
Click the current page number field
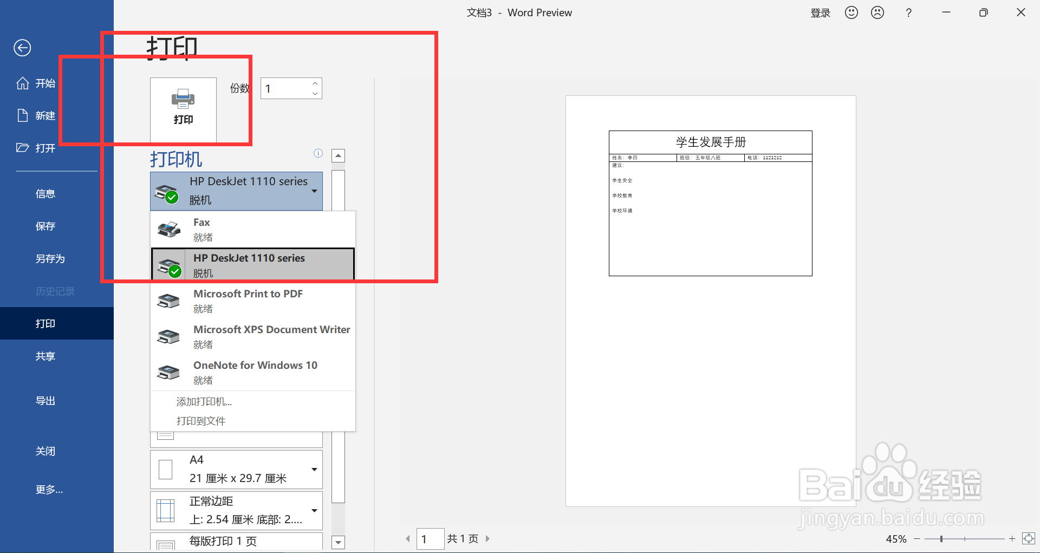430,539
